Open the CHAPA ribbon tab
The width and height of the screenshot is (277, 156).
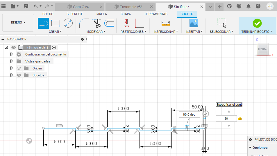(126, 14)
